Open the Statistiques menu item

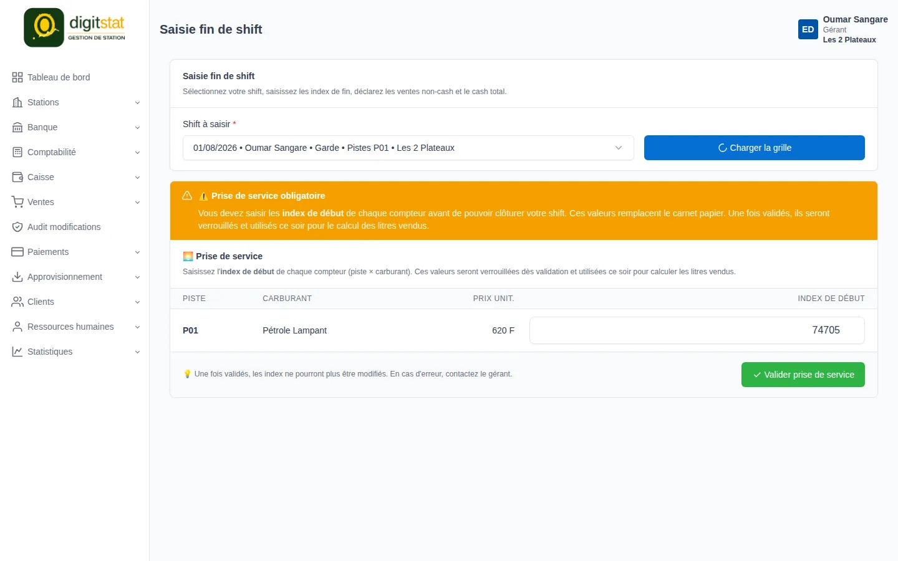75,352
